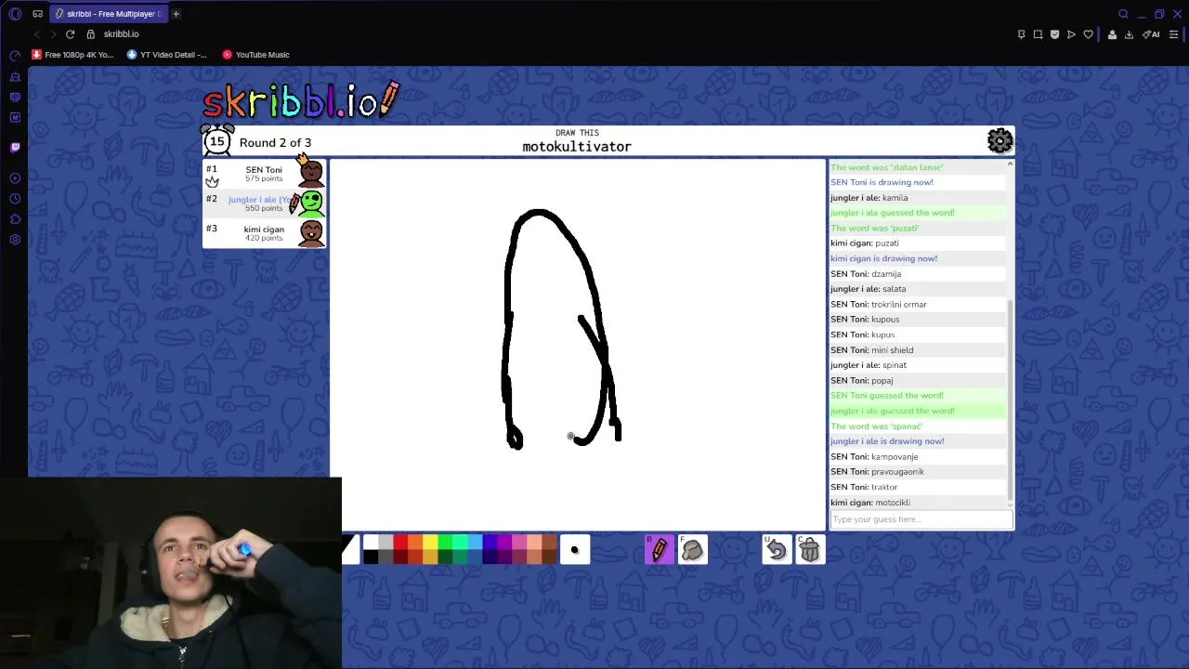This screenshot has width=1189, height=669.
Task: Pick the white color swatch
Action: click(371, 542)
